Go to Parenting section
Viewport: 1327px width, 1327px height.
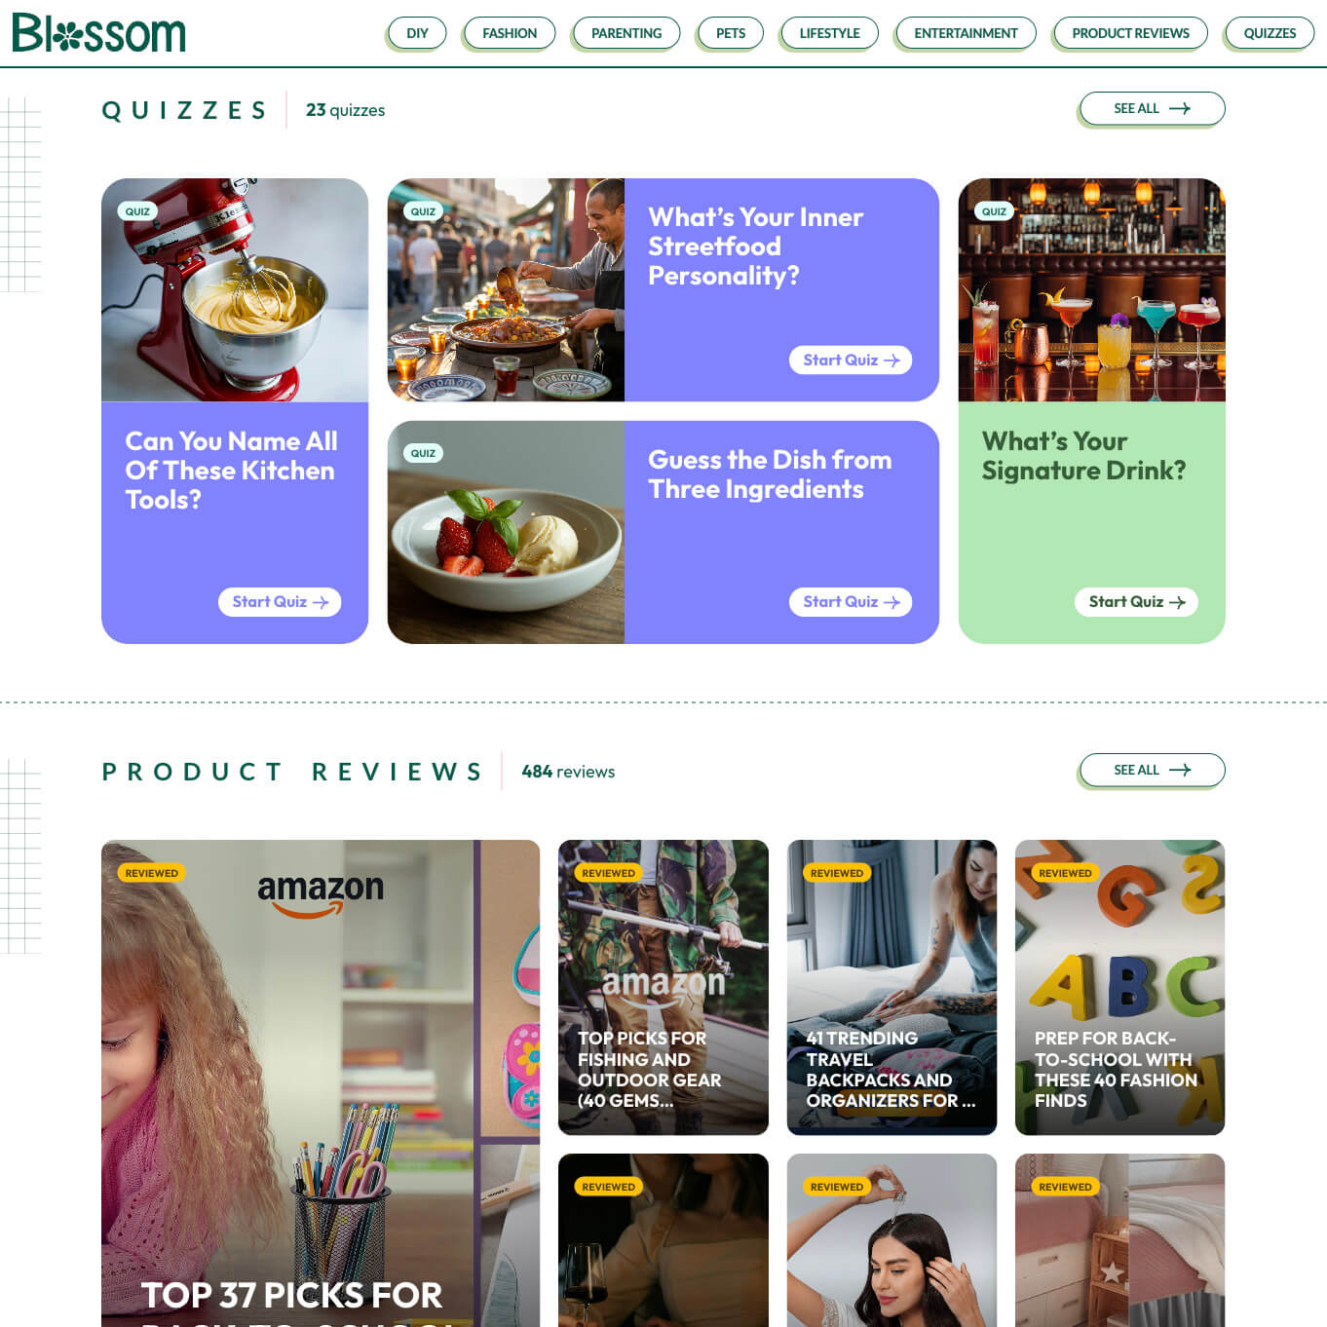(x=626, y=33)
